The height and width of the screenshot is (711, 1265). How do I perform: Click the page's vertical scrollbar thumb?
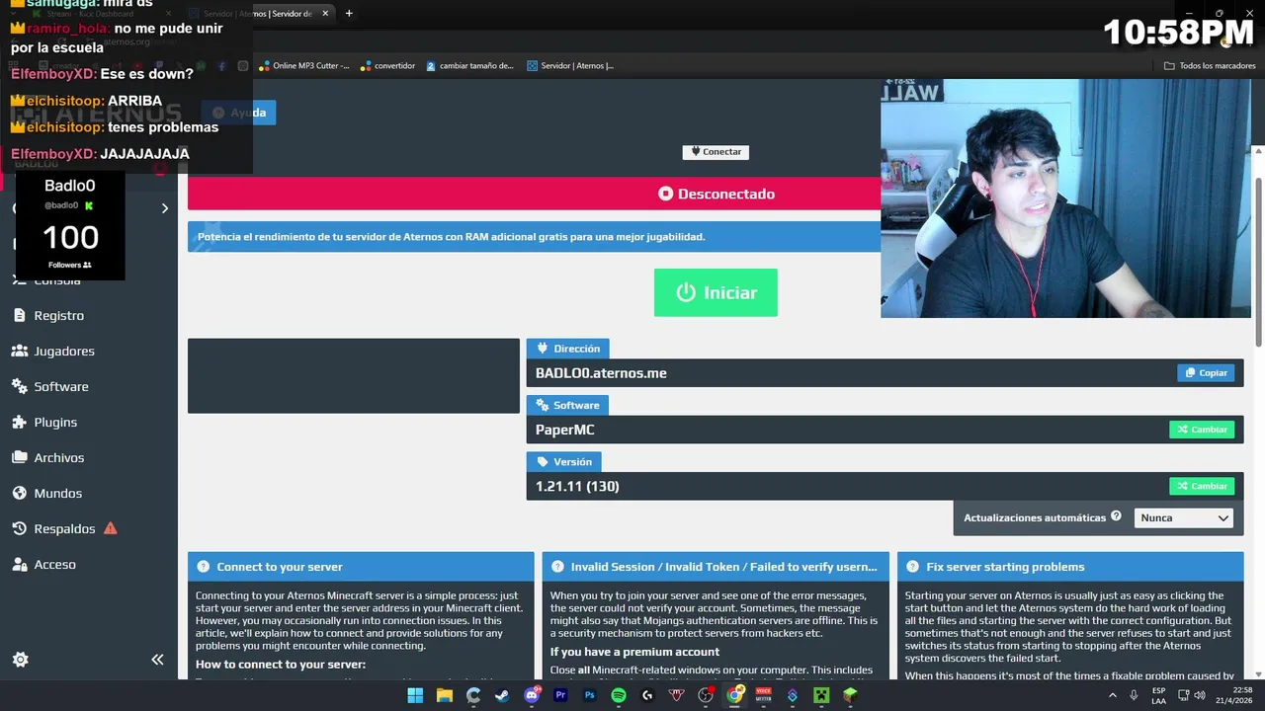click(1258, 262)
